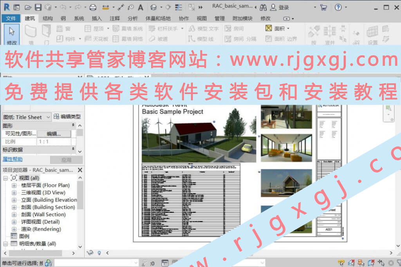Select the 天花板 (Ceiling) tool

[x=96, y=39]
